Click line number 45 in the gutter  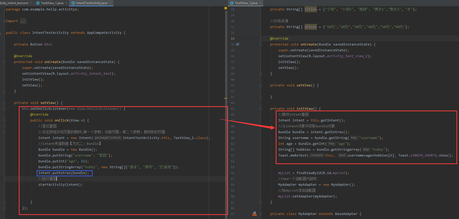pos(233,109)
